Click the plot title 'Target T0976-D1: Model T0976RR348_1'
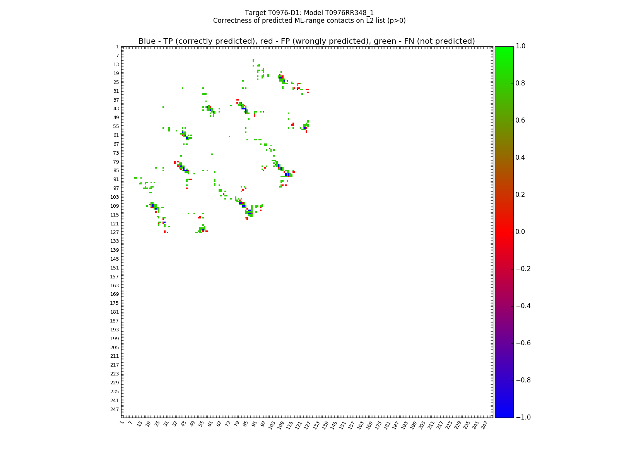Viewport: 619px width, 464px height. point(309,13)
